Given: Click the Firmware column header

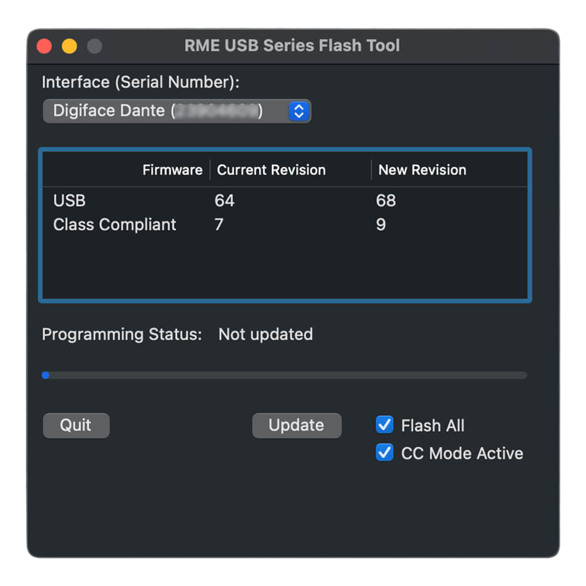Looking at the screenshot, I should pos(172,170).
